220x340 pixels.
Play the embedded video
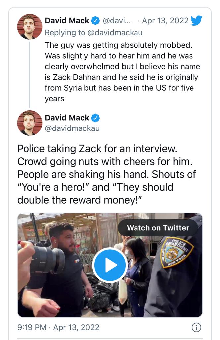(110, 265)
